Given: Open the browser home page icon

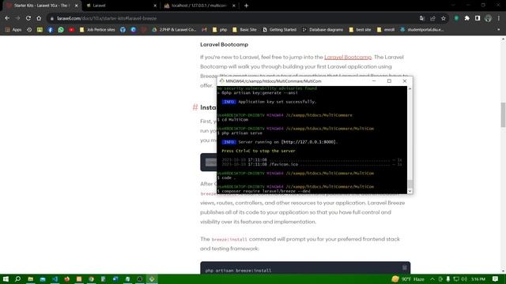Looking at the screenshot, I should (39, 18).
